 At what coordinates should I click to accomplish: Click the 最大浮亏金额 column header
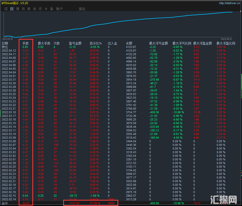(x=158, y=44)
